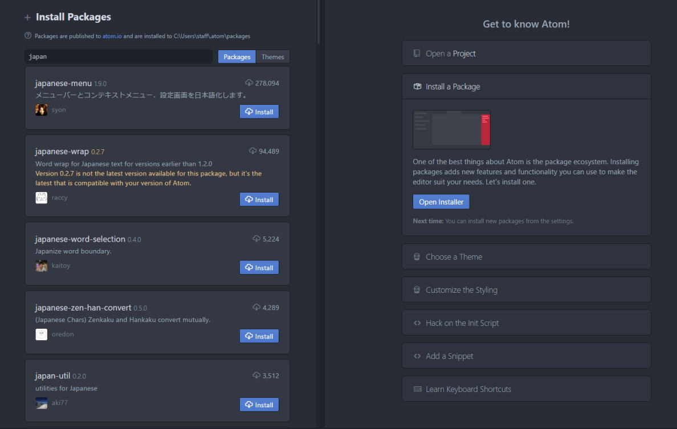Click the plus icon beside Install Packages
This screenshot has height=429, width=677.
27,18
